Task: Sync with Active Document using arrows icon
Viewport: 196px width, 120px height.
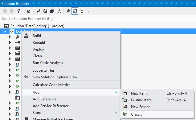Action: click(39, 11)
